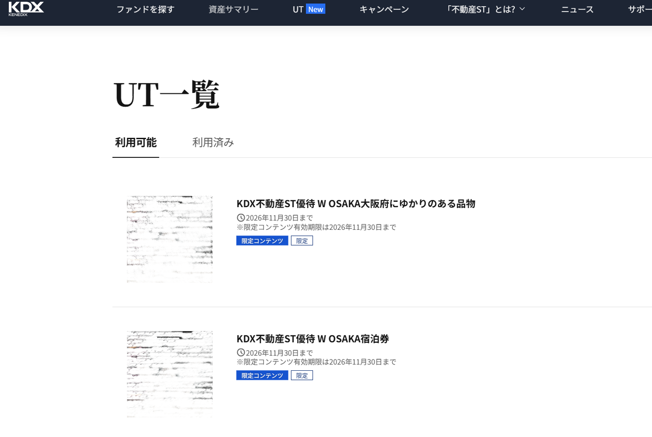The image size is (652, 437).
Task: Click the chevron next to 「不動産ST」とは?
Action: 522,9
